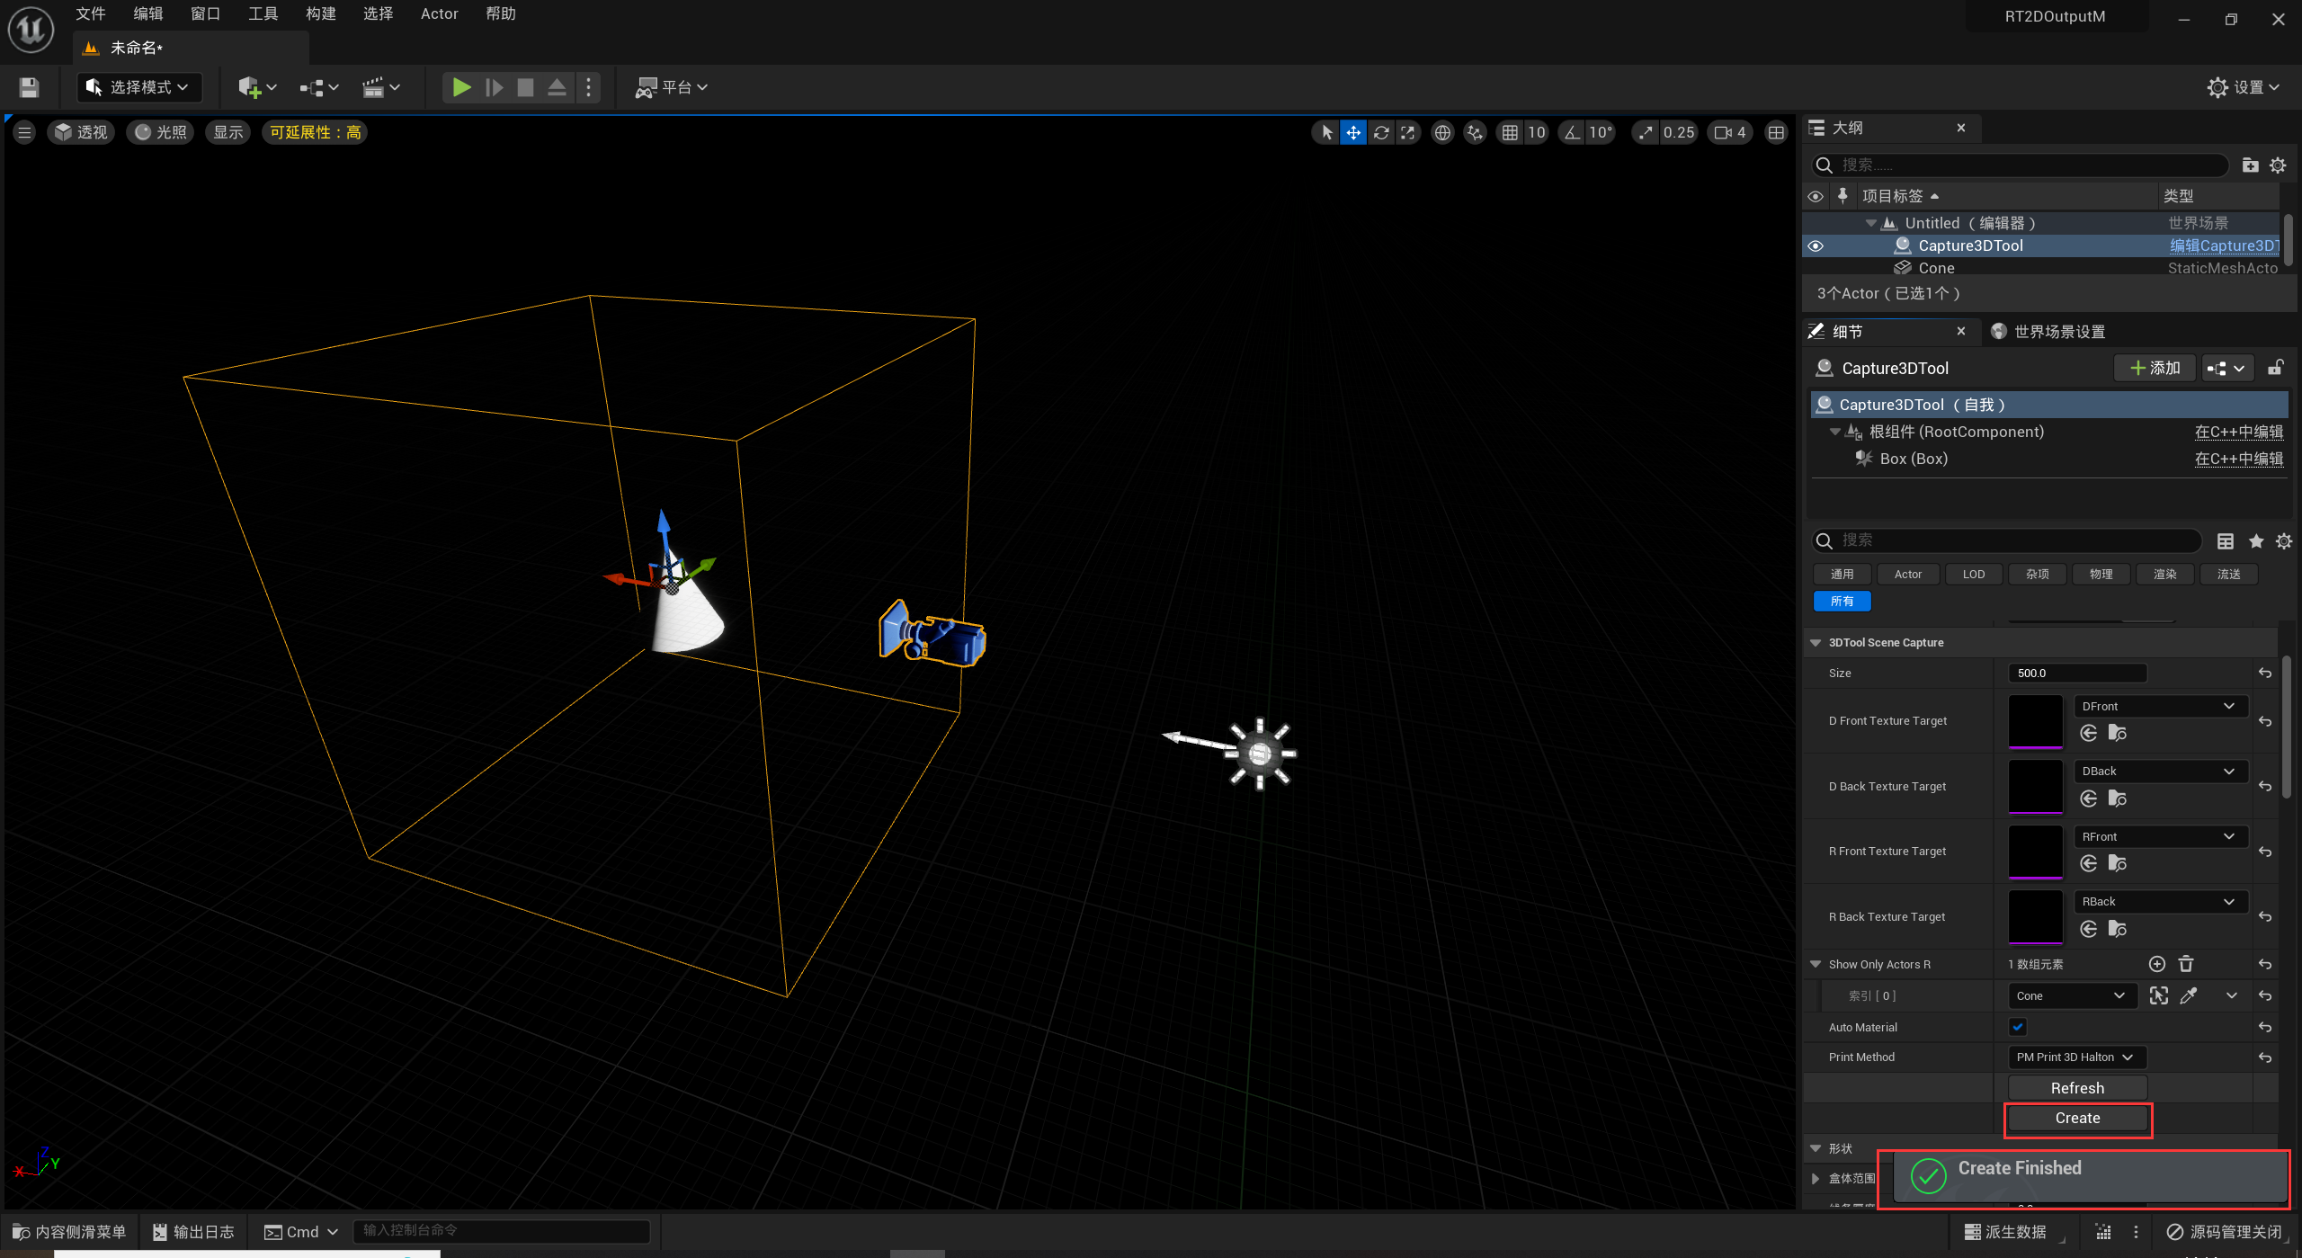2302x1258 pixels.
Task: Toggle the details lock icon
Action: pos(2275,368)
